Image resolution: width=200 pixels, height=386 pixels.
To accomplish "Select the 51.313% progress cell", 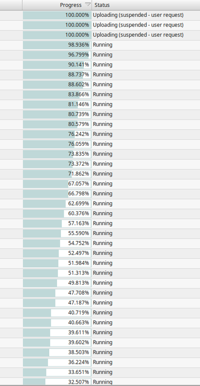I will point(57,273).
